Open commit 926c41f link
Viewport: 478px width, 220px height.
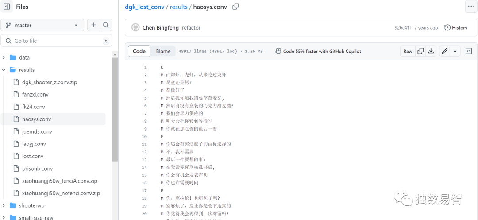pyautogui.click(x=403, y=28)
